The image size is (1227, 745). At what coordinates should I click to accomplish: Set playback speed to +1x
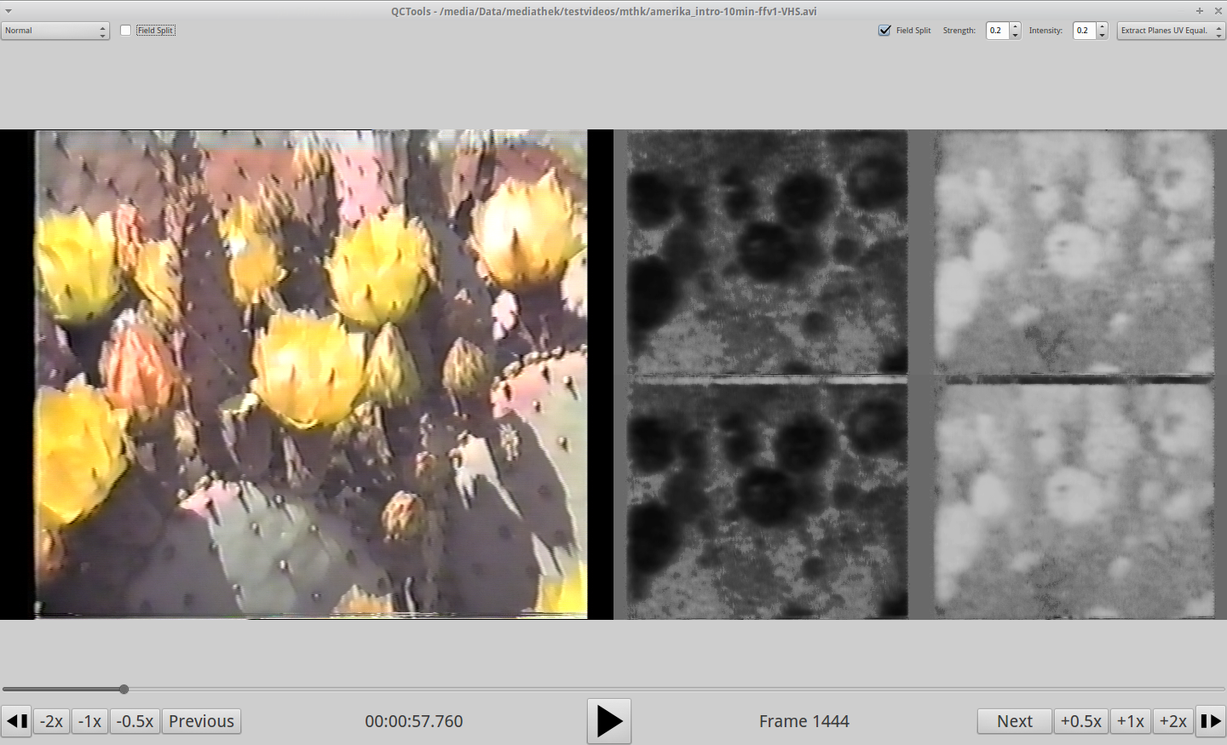pos(1130,721)
